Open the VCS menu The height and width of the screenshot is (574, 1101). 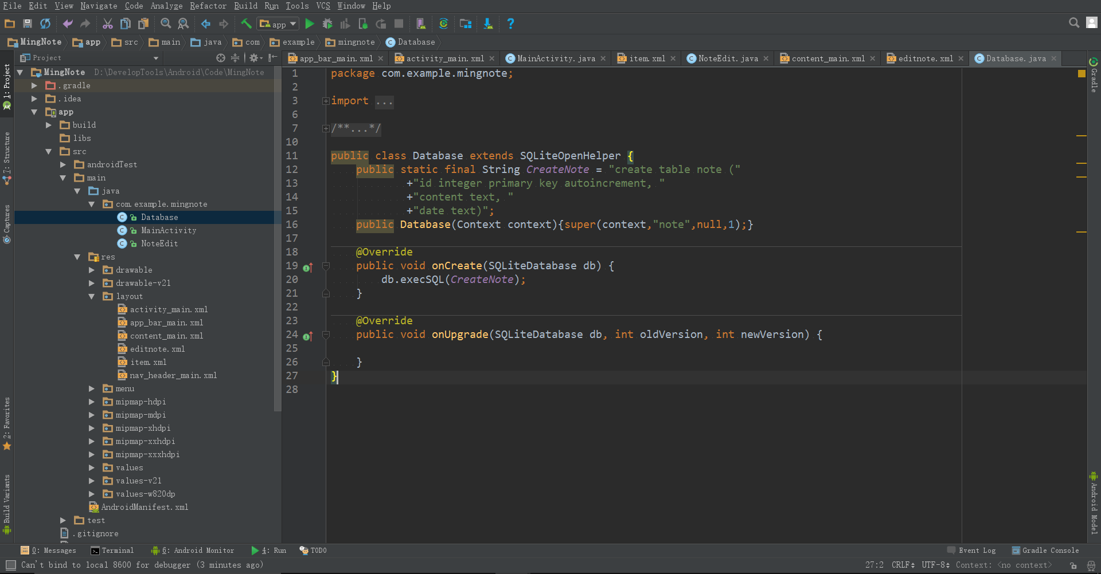point(323,6)
